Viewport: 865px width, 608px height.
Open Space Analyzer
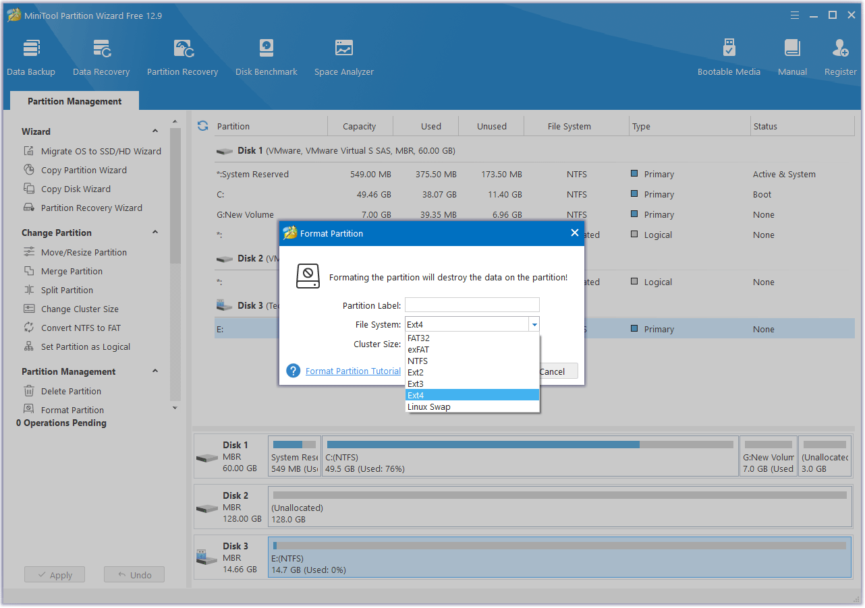pyautogui.click(x=343, y=57)
